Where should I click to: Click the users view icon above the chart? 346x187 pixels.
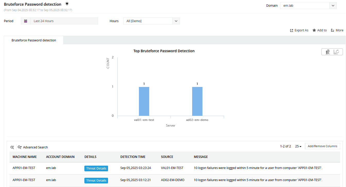coord(327,52)
